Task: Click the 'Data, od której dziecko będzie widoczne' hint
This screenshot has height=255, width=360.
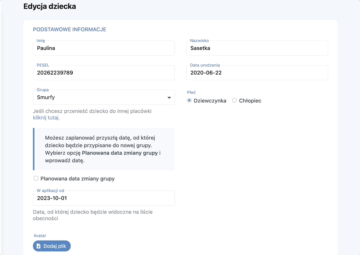Action: (x=93, y=215)
